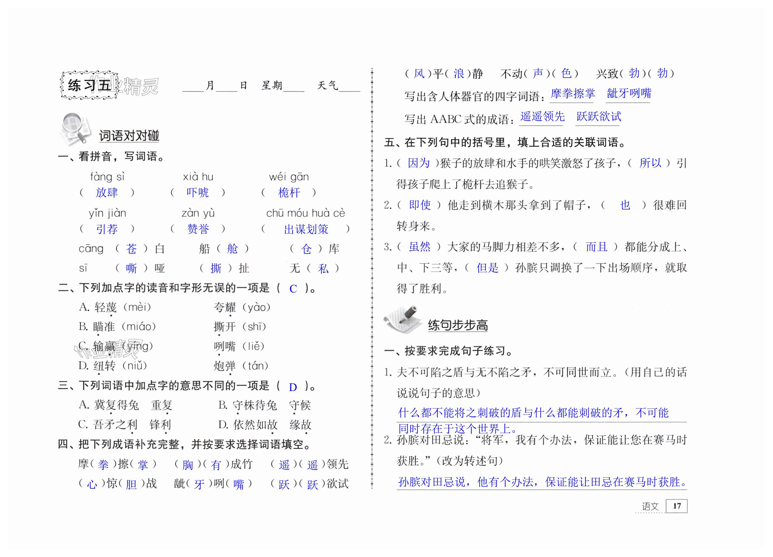Click the 语文 label at page bottom

pos(650,506)
